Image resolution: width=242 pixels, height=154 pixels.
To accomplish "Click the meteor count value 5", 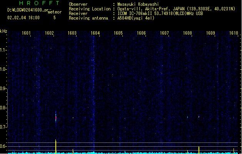I will tap(55, 18).
